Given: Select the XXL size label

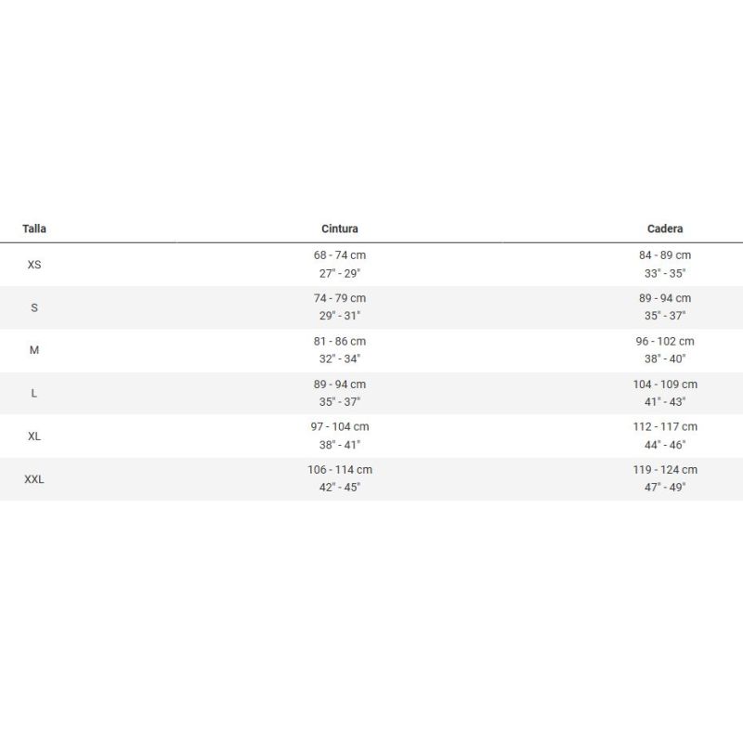Looking at the screenshot, I should (x=34, y=479).
